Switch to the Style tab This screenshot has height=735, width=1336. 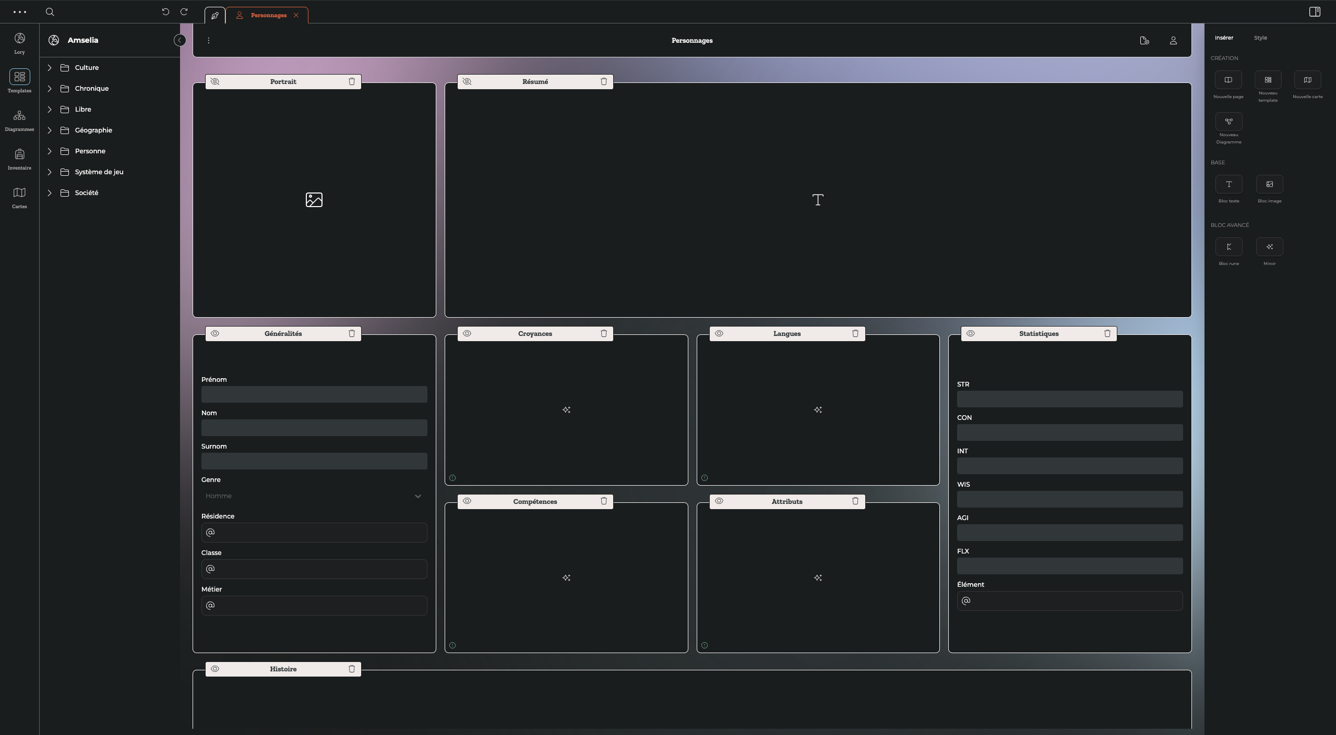tap(1260, 38)
